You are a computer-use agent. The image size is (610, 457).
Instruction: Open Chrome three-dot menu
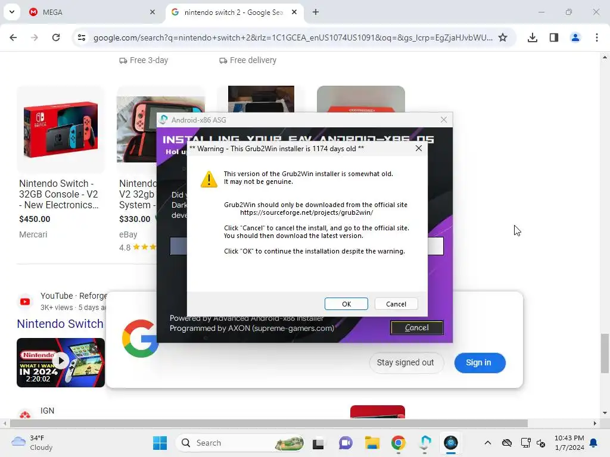pyautogui.click(x=597, y=37)
